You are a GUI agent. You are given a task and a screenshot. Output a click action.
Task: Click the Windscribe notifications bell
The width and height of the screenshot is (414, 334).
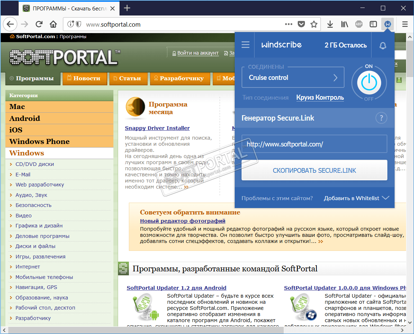click(x=383, y=45)
